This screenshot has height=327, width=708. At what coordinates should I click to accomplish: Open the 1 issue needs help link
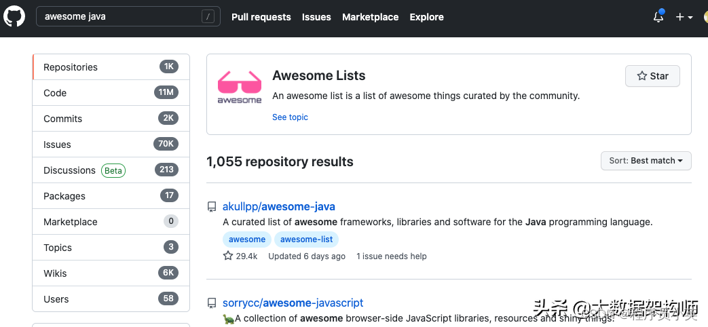tap(391, 256)
